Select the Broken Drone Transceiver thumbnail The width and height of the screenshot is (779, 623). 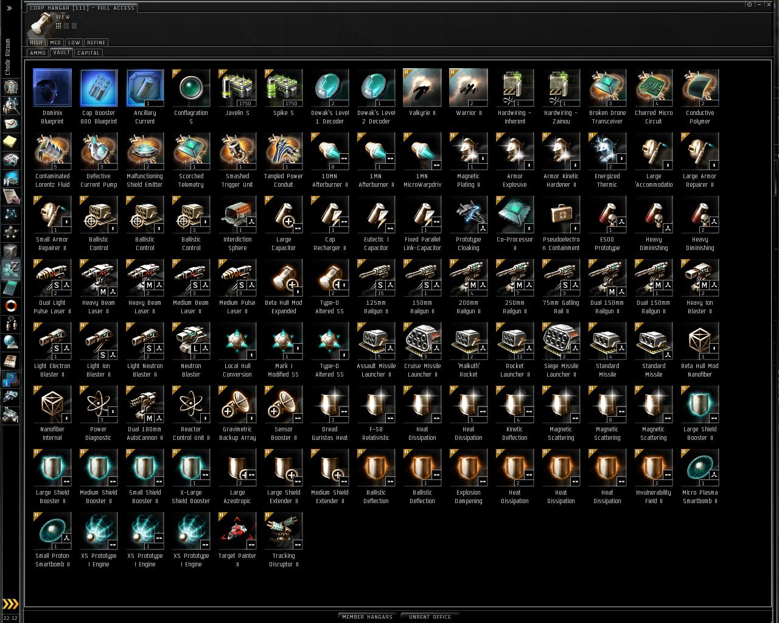point(607,88)
